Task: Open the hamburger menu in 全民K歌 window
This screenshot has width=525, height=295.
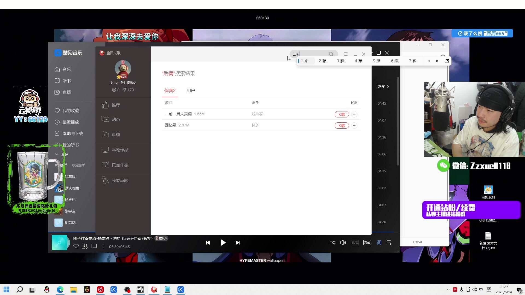Action: pyautogui.click(x=346, y=54)
